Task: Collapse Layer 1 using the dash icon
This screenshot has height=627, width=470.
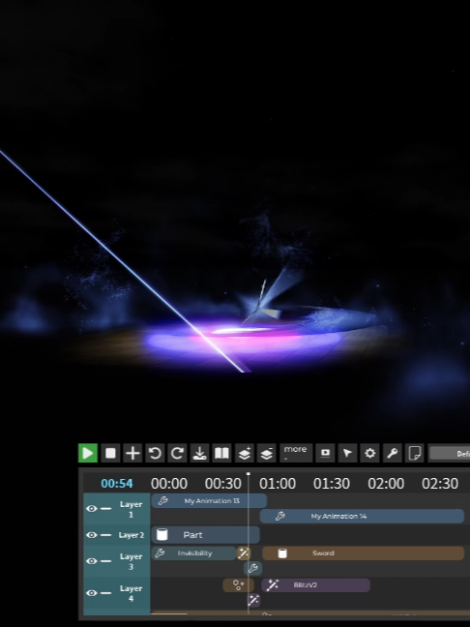Action: [106, 509]
